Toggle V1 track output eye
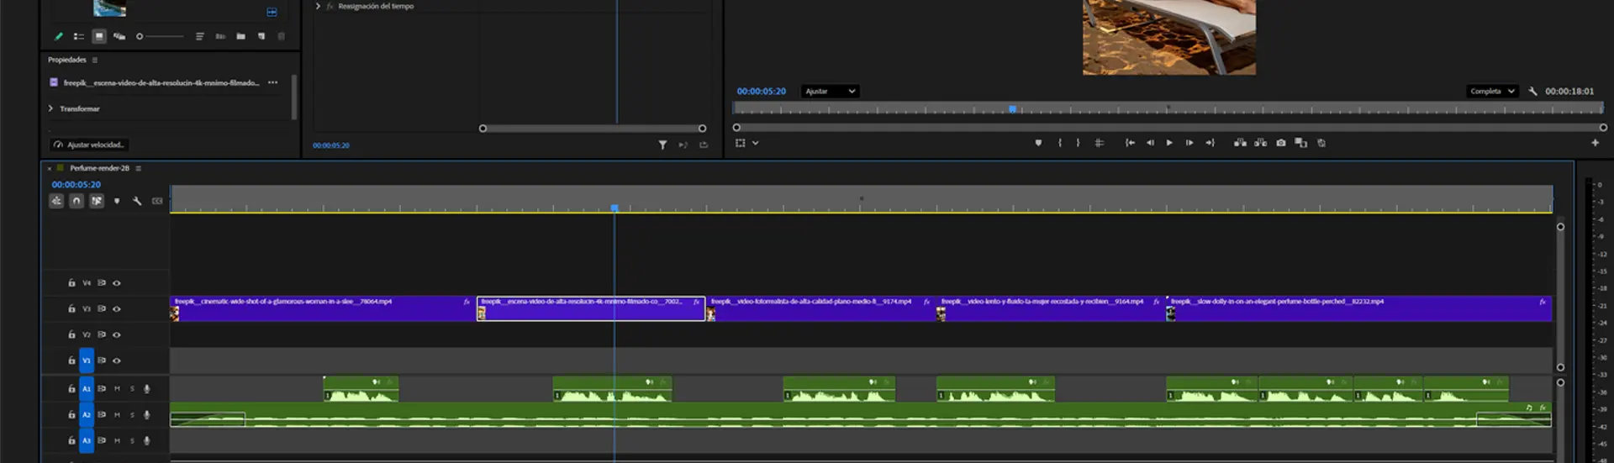 [x=117, y=360]
